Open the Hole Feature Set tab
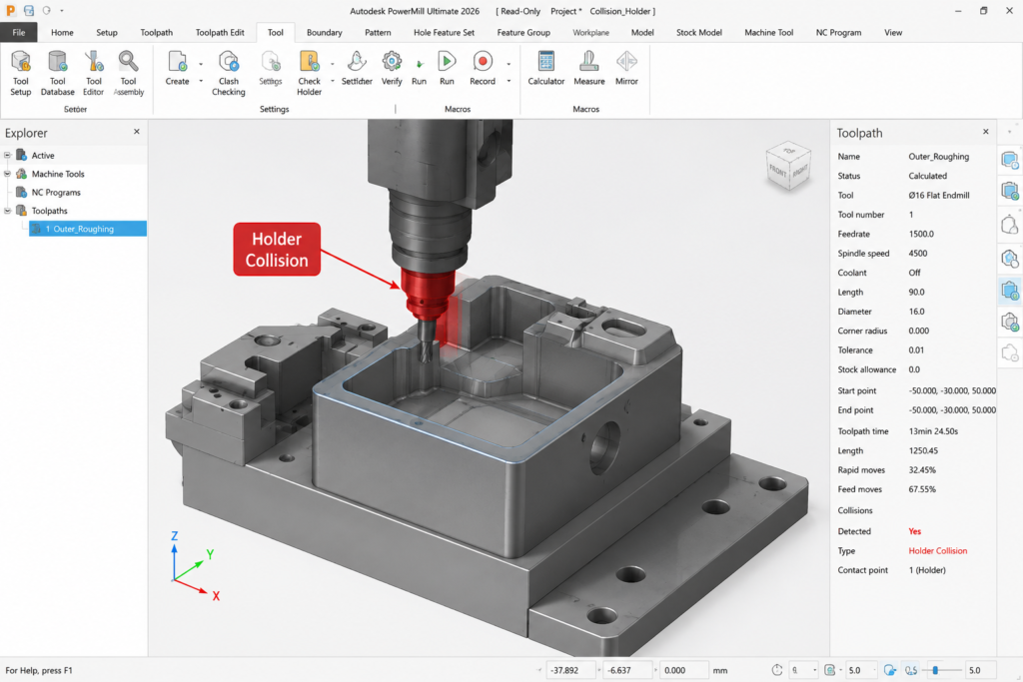 pyautogui.click(x=444, y=32)
